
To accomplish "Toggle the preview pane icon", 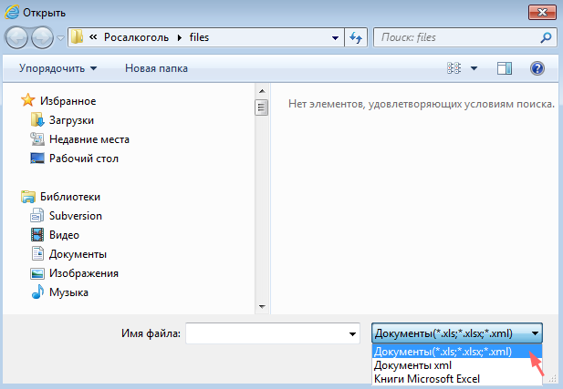I will 505,68.
